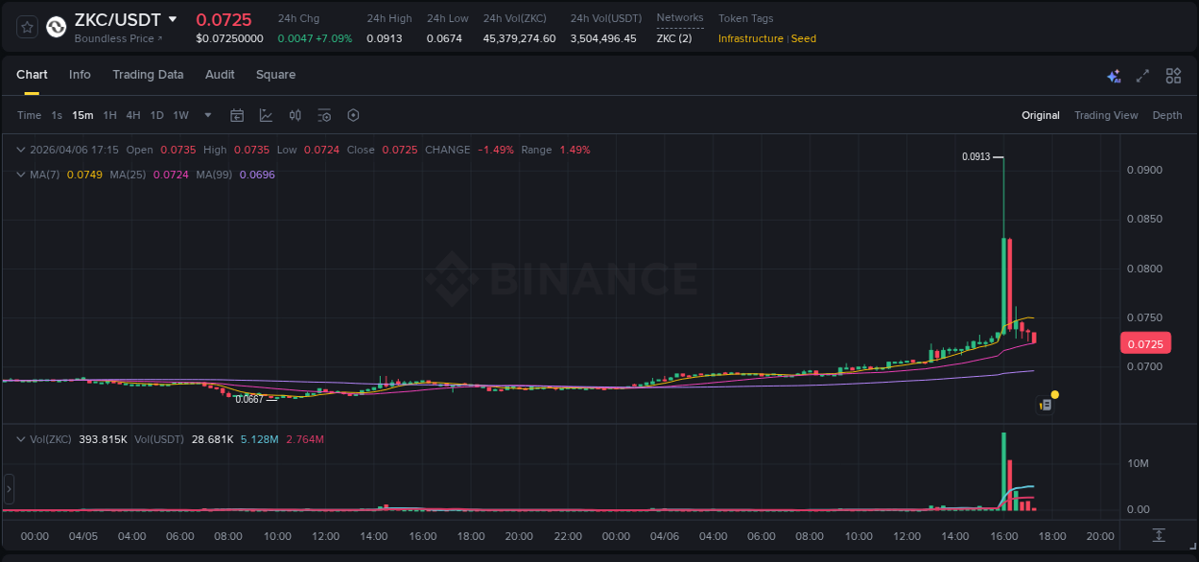Screen dimensions: 1199x562
Task: Collapse the Vol(ZKC) indicator chevron
Action: (21, 439)
